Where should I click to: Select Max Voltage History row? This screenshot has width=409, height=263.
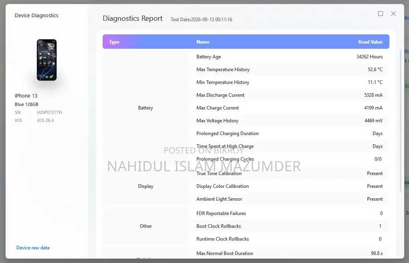290,121
